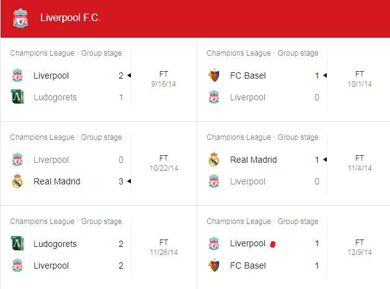Image resolution: width=390 pixels, height=289 pixels.
Task: Select the winner arrow beside Liverpool's score 2
Action: click(129, 75)
